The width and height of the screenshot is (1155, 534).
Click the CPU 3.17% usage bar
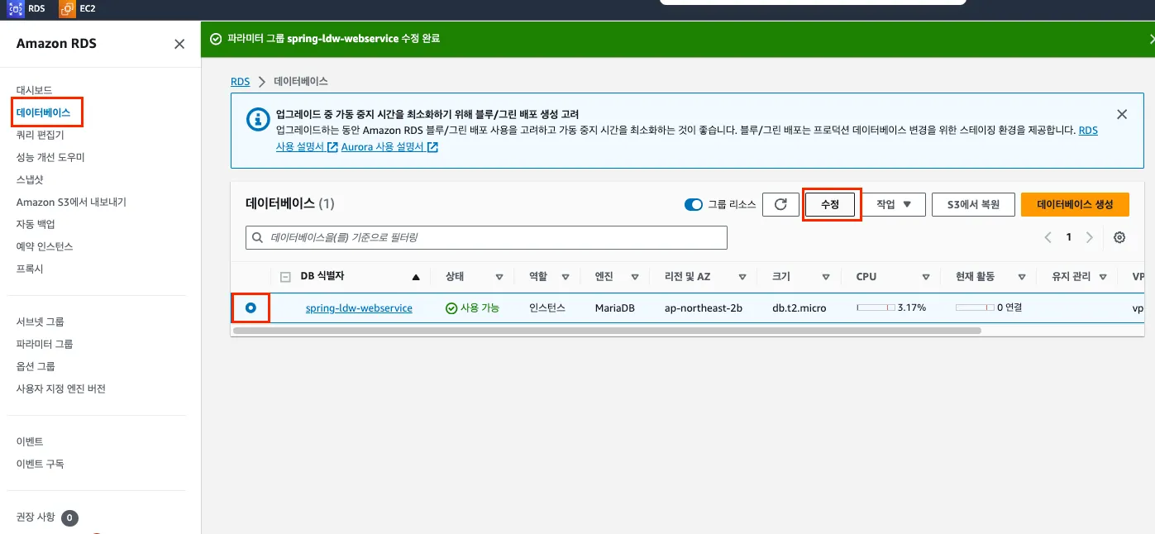coord(876,308)
